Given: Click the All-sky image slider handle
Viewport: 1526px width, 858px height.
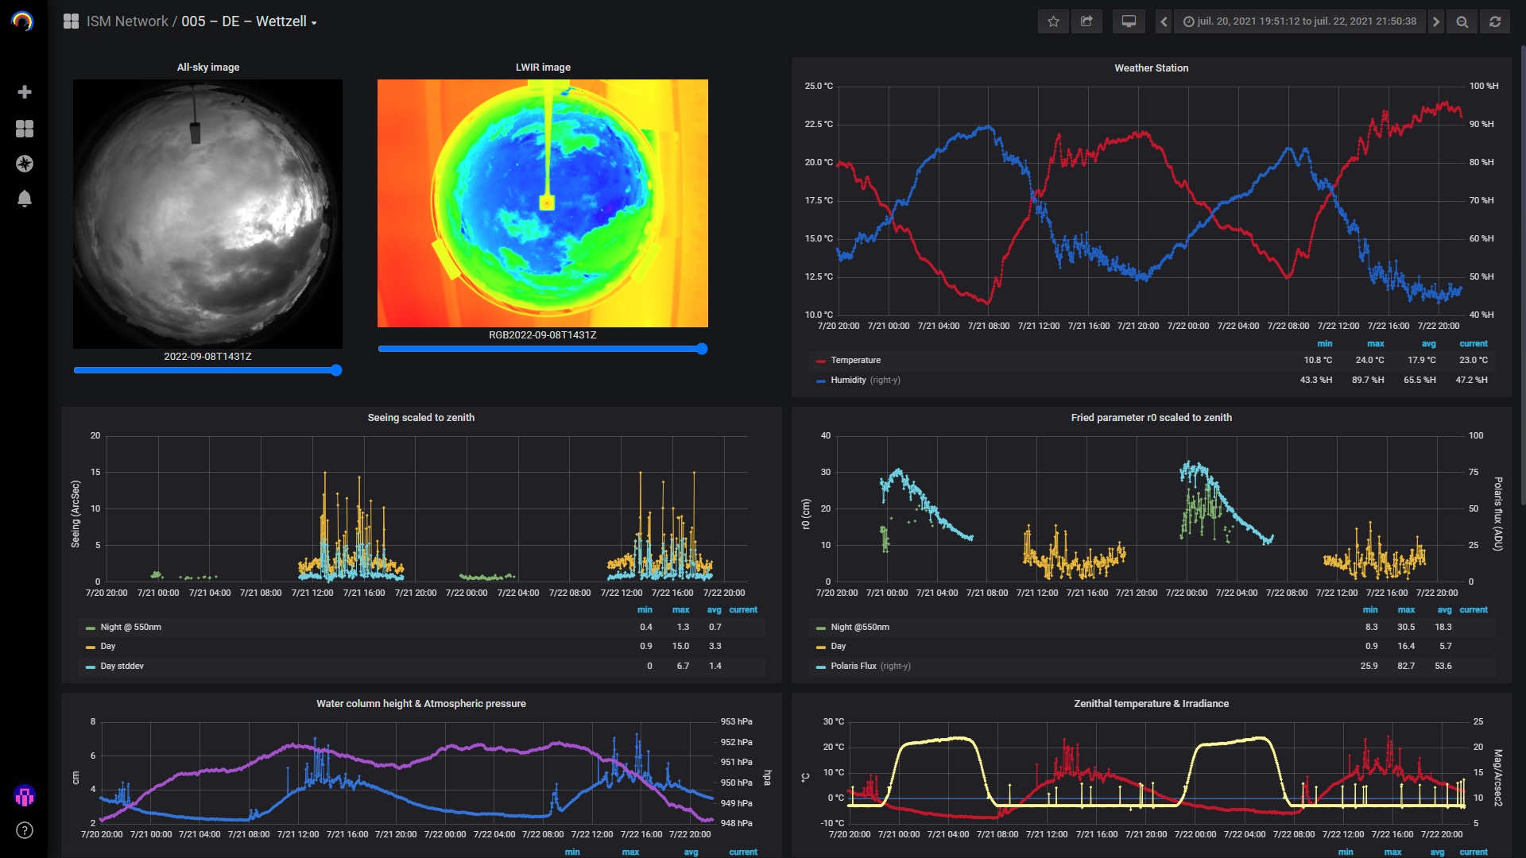Looking at the screenshot, I should 336,370.
